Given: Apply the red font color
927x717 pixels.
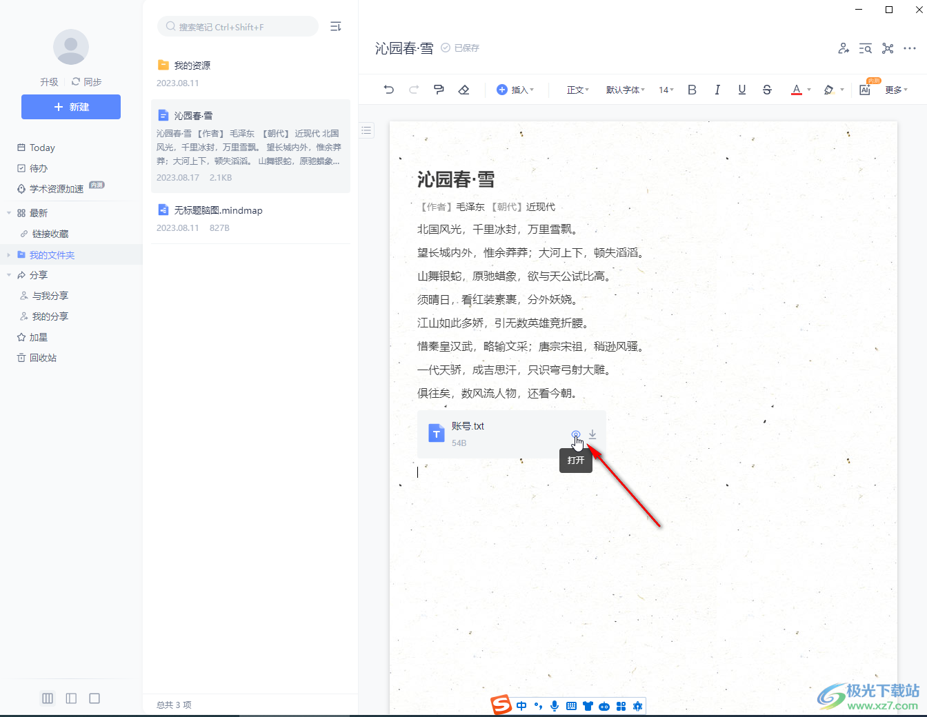Looking at the screenshot, I should (797, 90).
